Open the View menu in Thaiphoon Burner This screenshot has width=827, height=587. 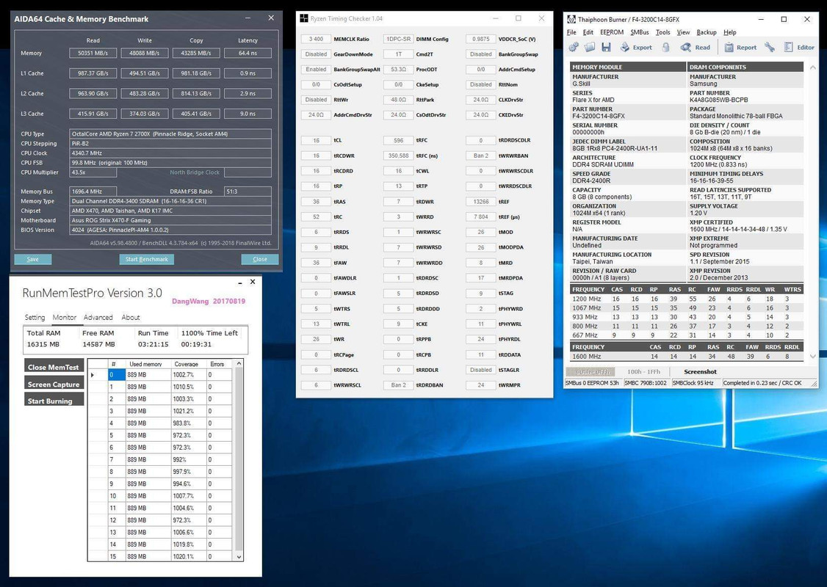683,32
